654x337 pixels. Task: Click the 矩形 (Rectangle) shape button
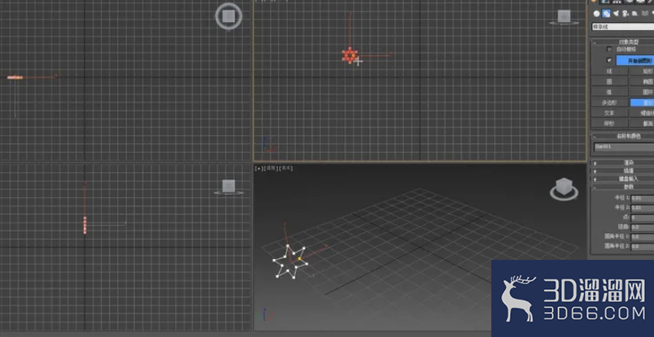642,71
